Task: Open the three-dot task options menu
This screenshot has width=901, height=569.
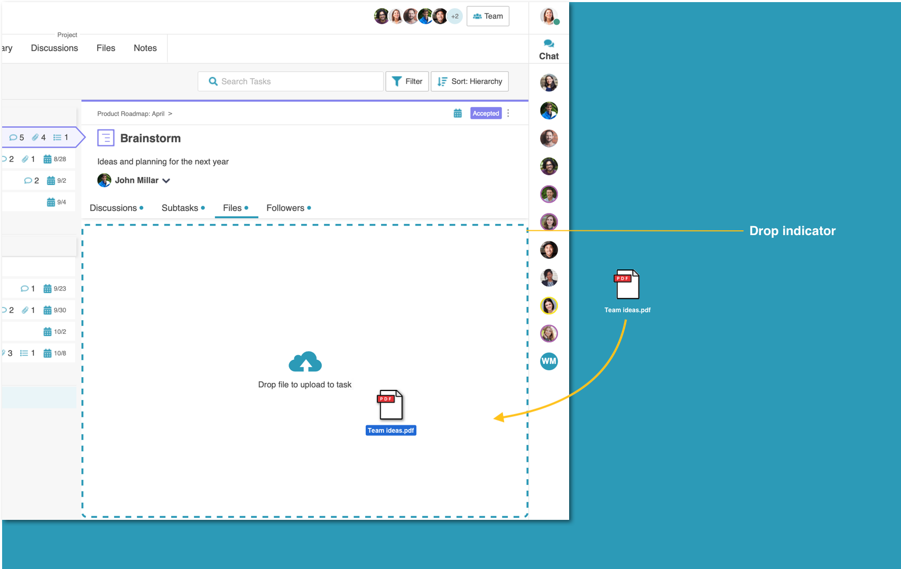Action: (508, 114)
